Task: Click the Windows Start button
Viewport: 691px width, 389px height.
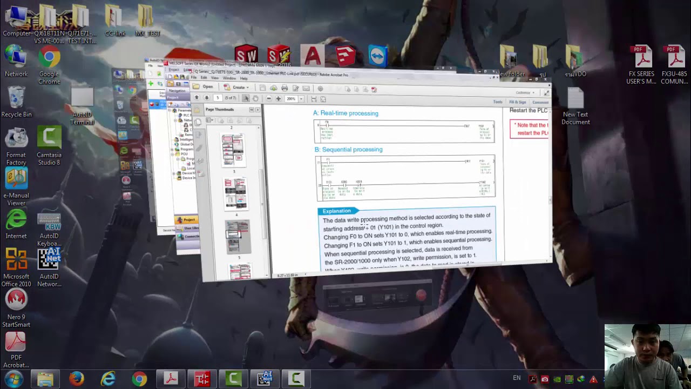Action: tap(13, 379)
